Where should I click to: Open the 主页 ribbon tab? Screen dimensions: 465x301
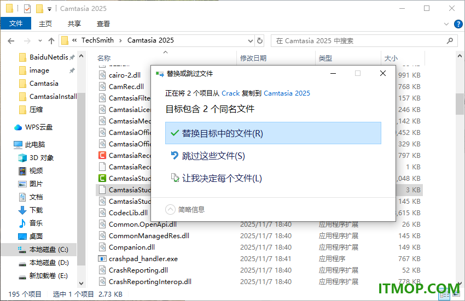point(45,23)
